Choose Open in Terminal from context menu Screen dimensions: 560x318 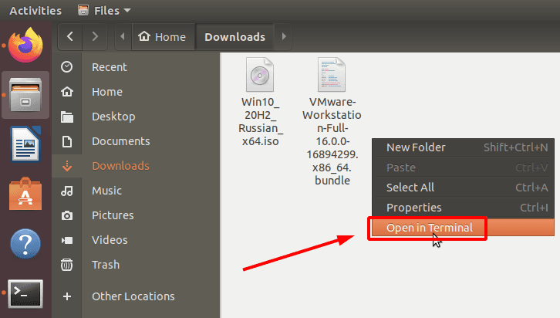[x=464, y=228]
